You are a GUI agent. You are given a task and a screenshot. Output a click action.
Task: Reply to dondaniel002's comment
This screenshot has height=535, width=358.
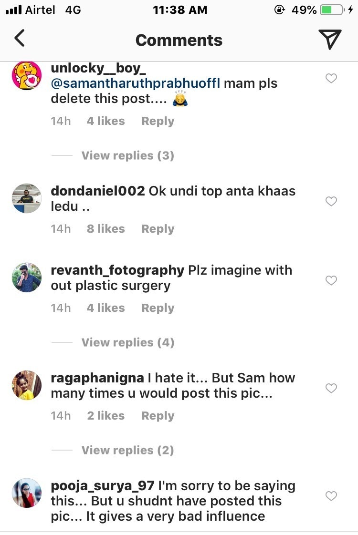point(158,229)
